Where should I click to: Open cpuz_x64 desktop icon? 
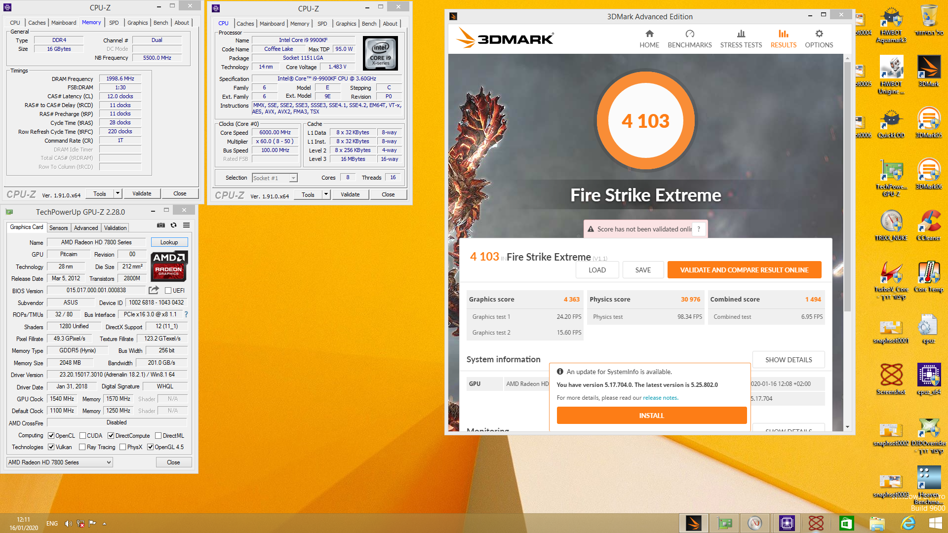[929, 380]
